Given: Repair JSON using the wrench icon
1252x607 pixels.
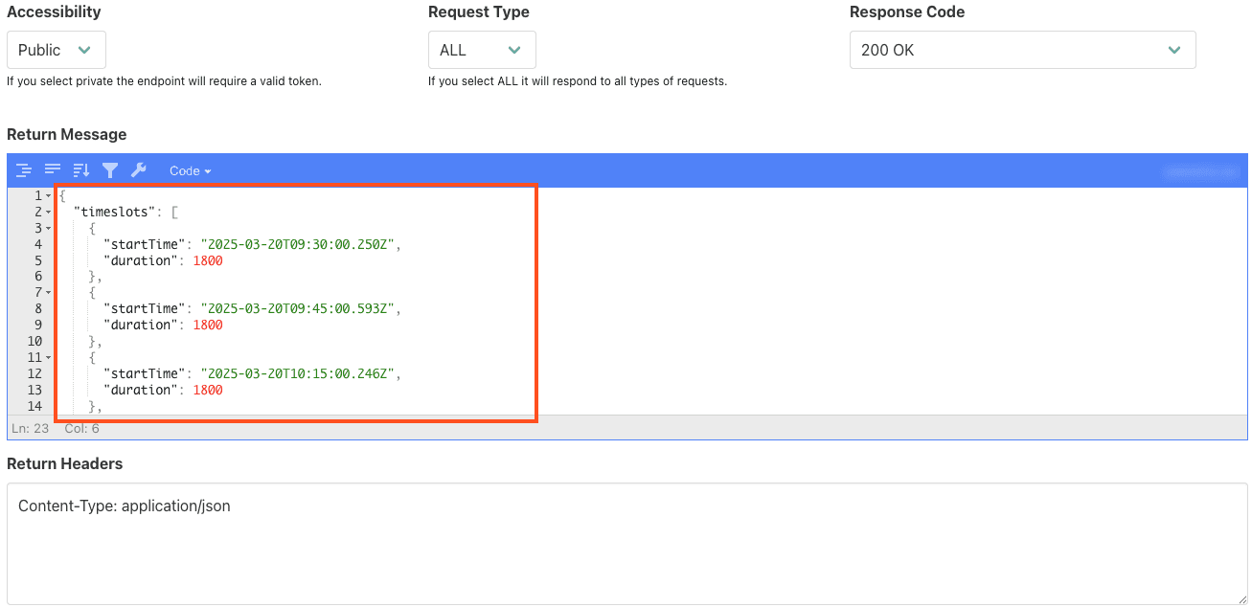Looking at the screenshot, I should click(139, 170).
